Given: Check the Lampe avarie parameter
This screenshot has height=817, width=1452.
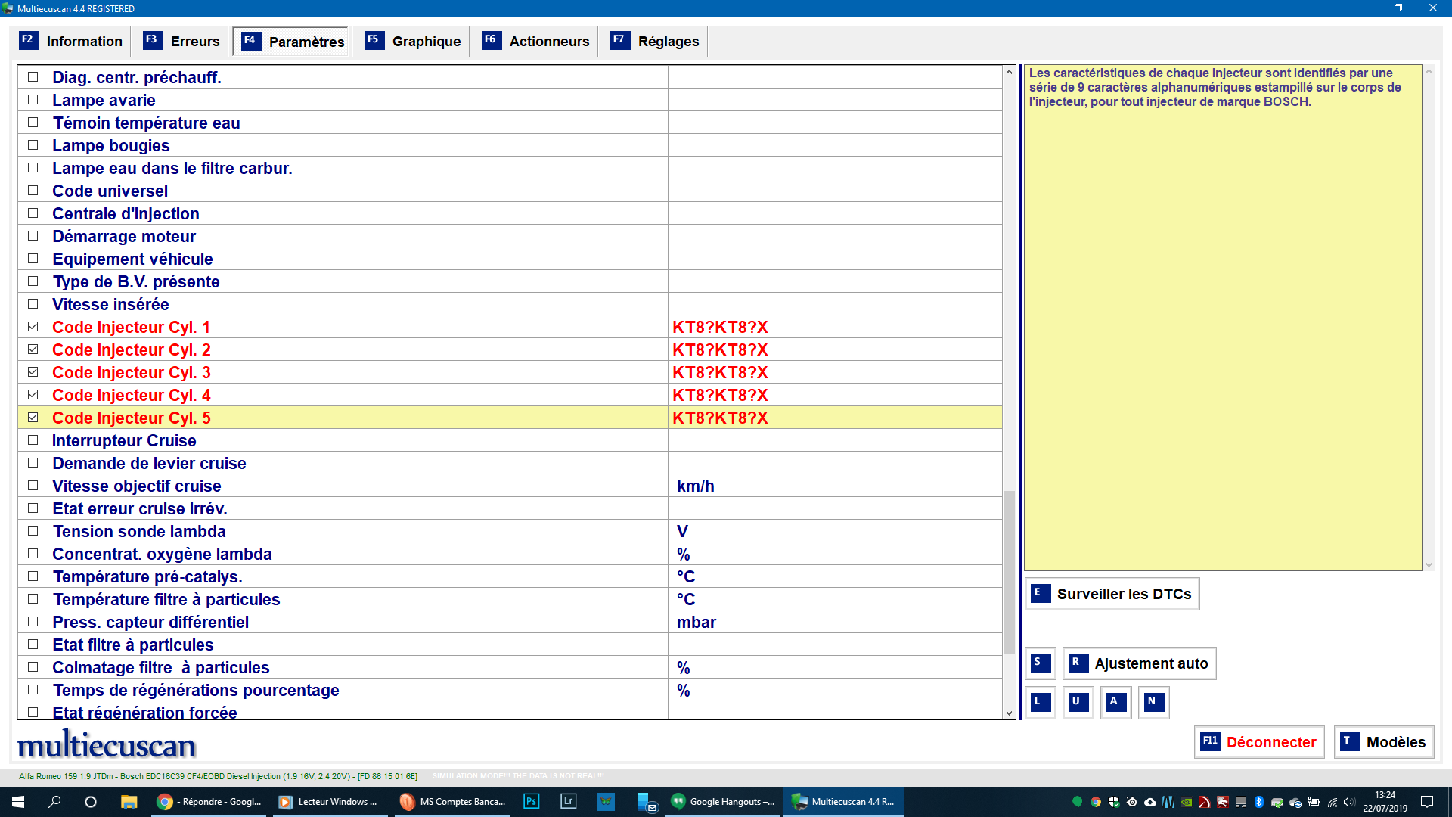Looking at the screenshot, I should click(x=33, y=100).
